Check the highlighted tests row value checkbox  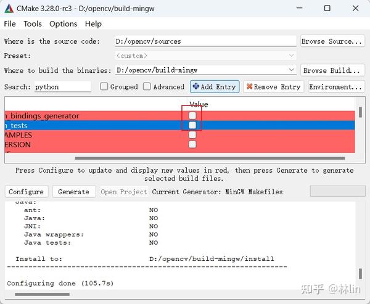(x=192, y=125)
